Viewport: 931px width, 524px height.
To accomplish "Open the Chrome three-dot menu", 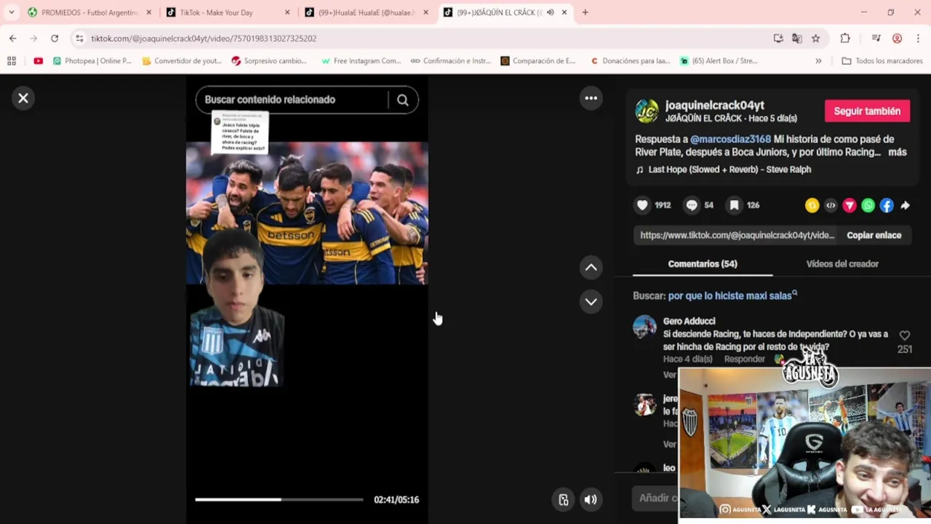I will tap(919, 39).
